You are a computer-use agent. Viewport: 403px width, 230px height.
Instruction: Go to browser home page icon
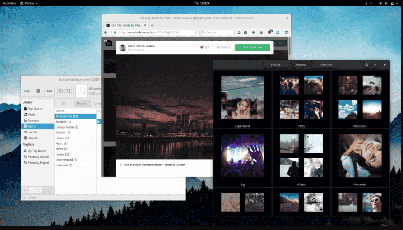pyautogui.click(x=261, y=32)
